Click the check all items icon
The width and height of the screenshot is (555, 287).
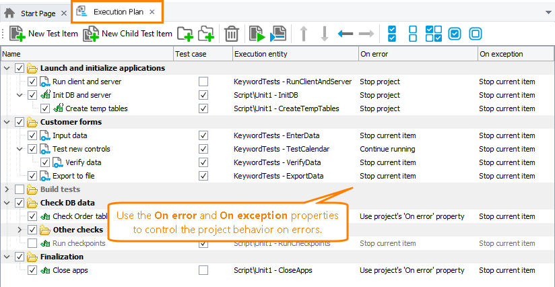pyautogui.click(x=393, y=34)
